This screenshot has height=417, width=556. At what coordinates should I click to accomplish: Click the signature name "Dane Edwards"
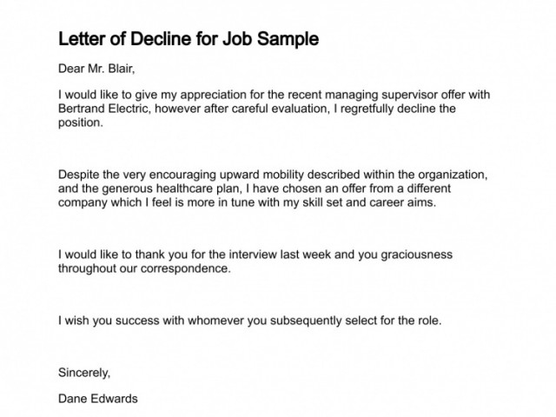click(x=98, y=399)
